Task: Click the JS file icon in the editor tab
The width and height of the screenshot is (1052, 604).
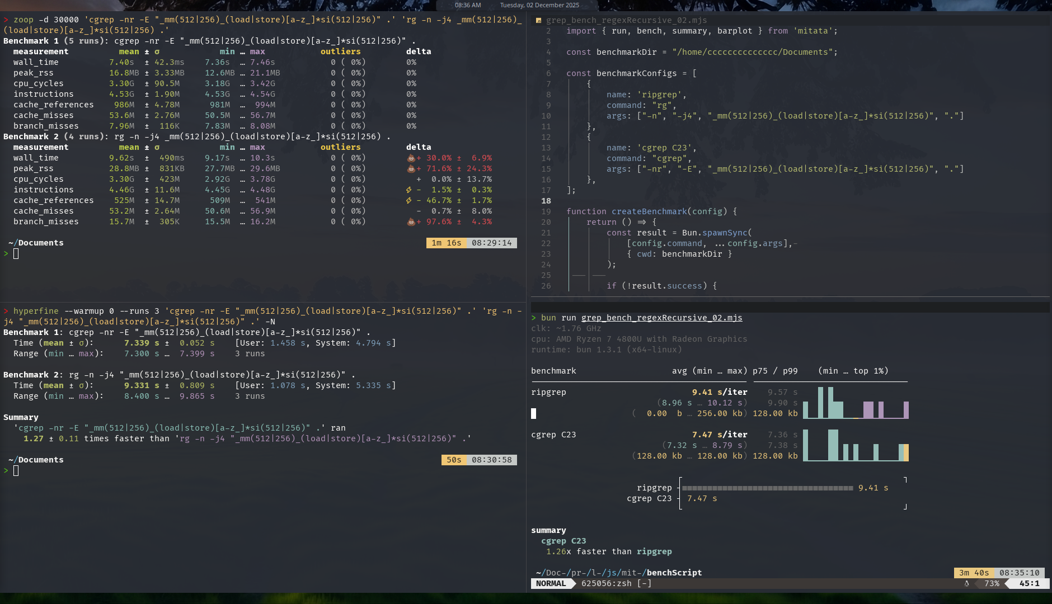Action: (538, 21)
